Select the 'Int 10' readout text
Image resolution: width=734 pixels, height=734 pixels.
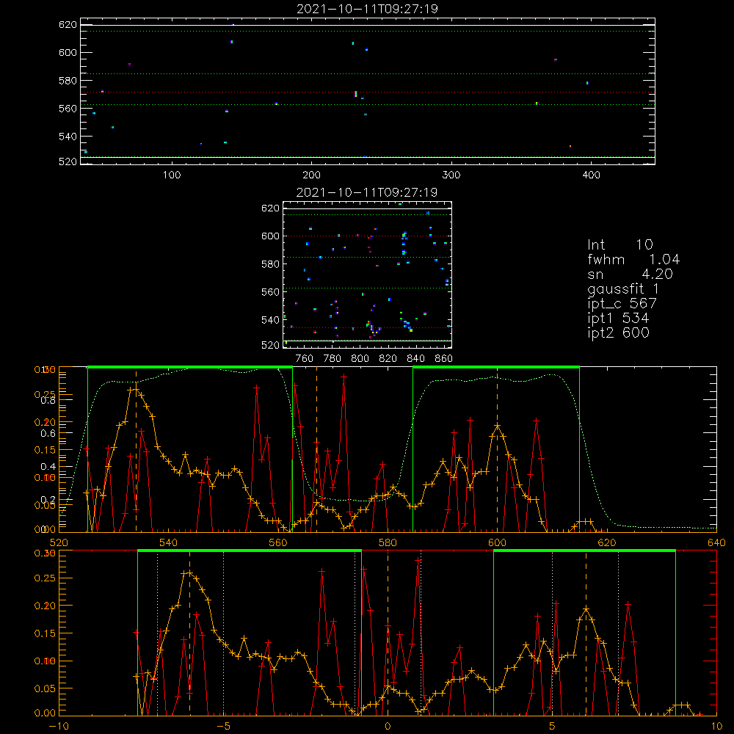point(619,244)
